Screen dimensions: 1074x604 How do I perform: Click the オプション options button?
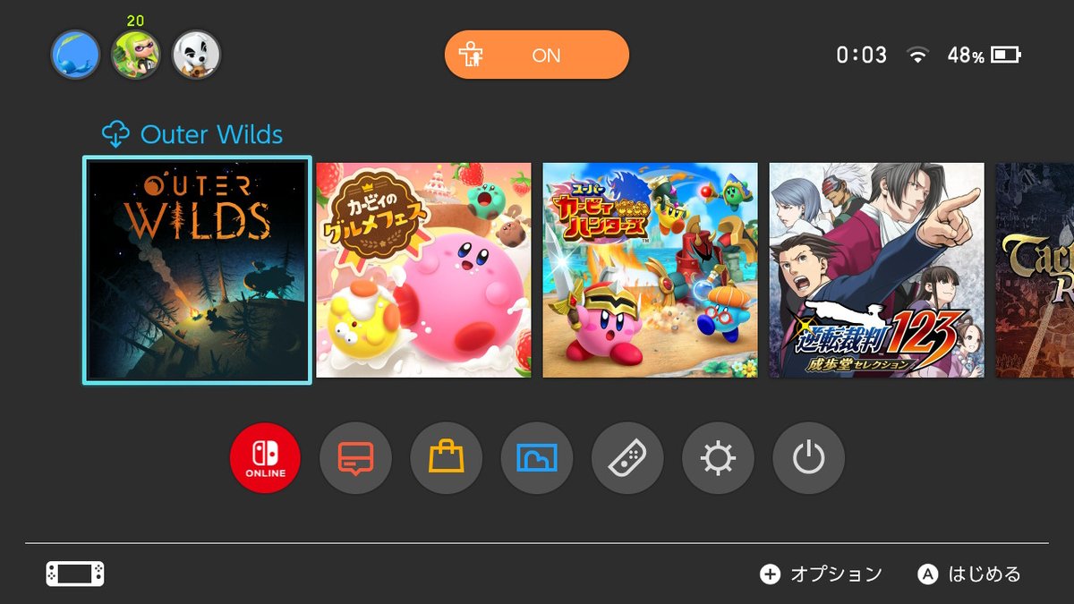[821, 574]
